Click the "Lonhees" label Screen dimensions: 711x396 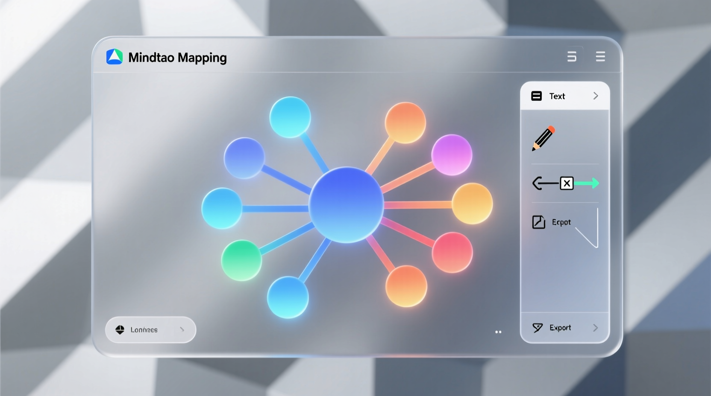coord(144,330)
